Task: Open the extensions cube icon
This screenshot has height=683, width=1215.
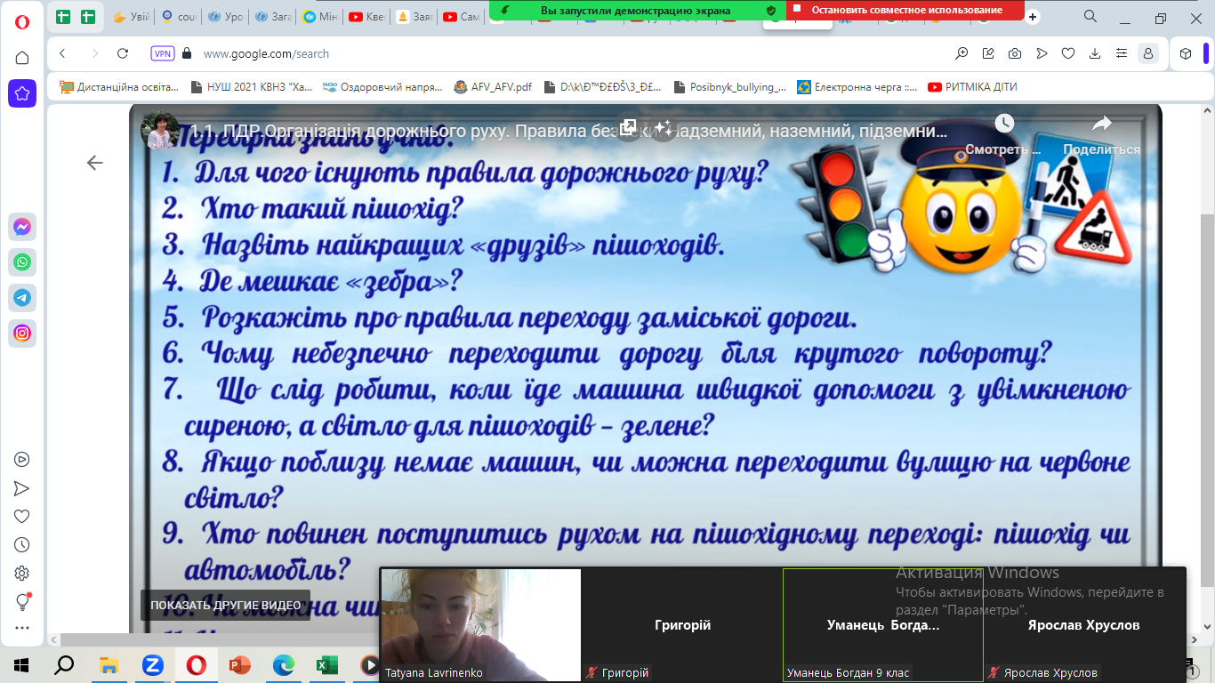Action: point(1186,53)
